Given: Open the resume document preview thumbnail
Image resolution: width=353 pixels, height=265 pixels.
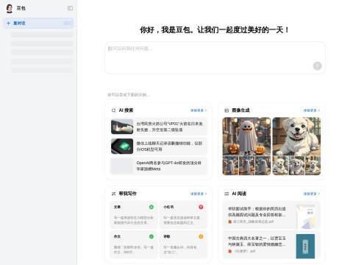Looking at the screenshot, I should (305, 217).
